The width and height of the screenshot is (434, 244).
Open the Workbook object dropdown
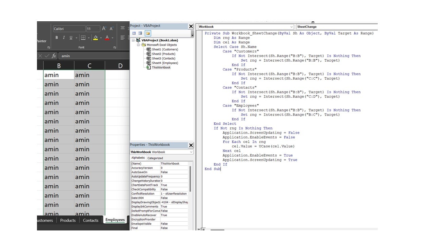(291, 27)
